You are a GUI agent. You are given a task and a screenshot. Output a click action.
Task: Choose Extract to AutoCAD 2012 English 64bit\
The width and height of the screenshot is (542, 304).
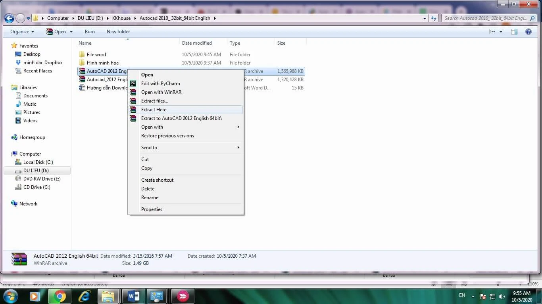tap(186, 118)
